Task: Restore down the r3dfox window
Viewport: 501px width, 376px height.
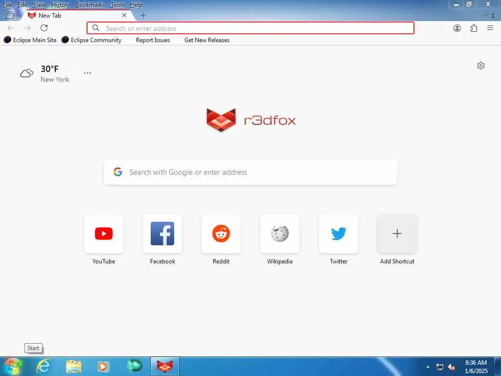Action: 469,4
